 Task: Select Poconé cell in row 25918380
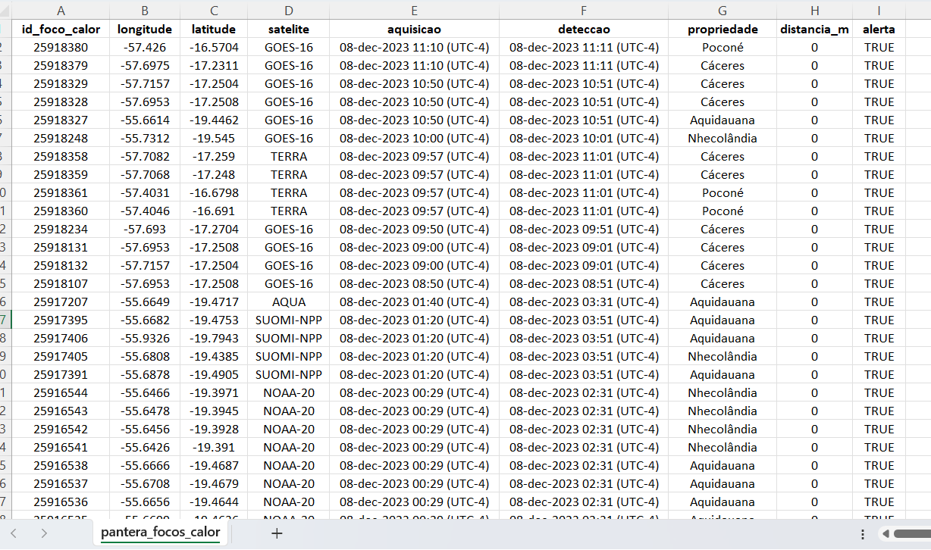point(723,47)
